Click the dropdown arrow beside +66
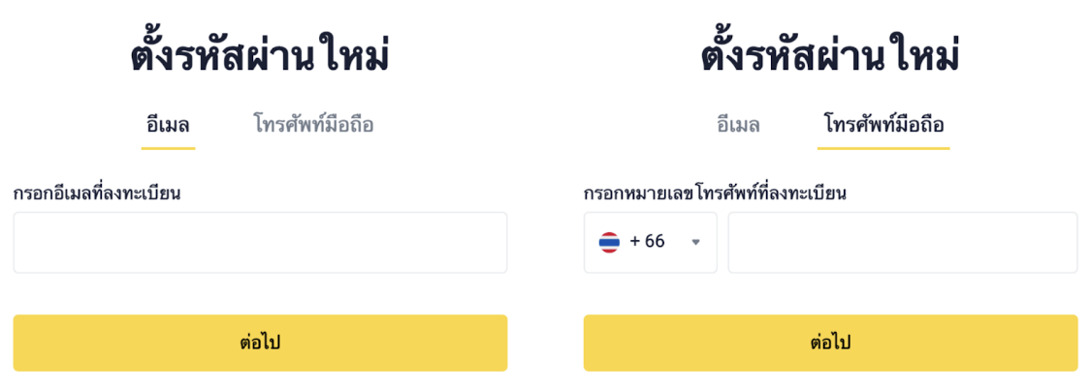 pos(695,242)
